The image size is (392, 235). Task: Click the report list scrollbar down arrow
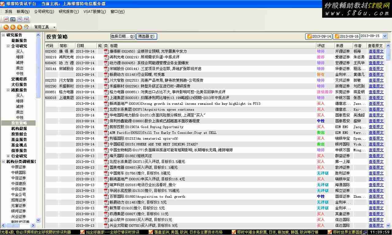[389, 226]
